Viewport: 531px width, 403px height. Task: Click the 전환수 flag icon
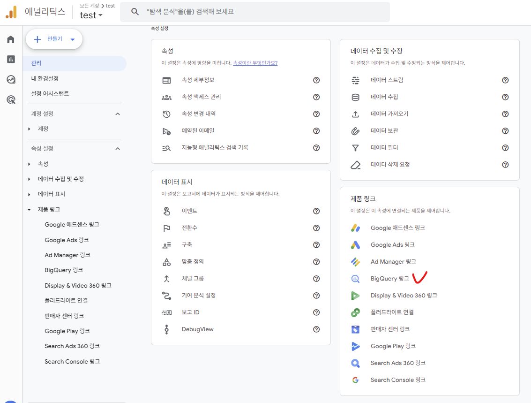pyautogui.click(x=167, y=228)
